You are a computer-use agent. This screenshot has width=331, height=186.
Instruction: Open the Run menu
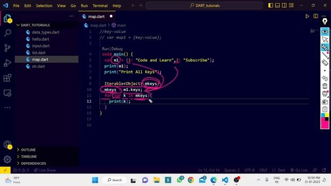click(x=84, y=6)
